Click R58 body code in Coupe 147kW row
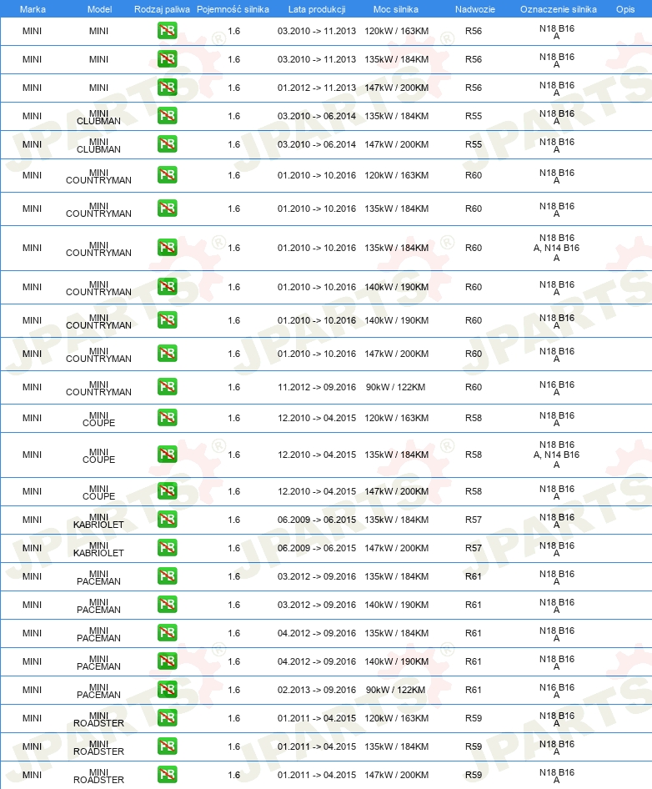Screen dimensions: 652x789 tap(474, 491)
